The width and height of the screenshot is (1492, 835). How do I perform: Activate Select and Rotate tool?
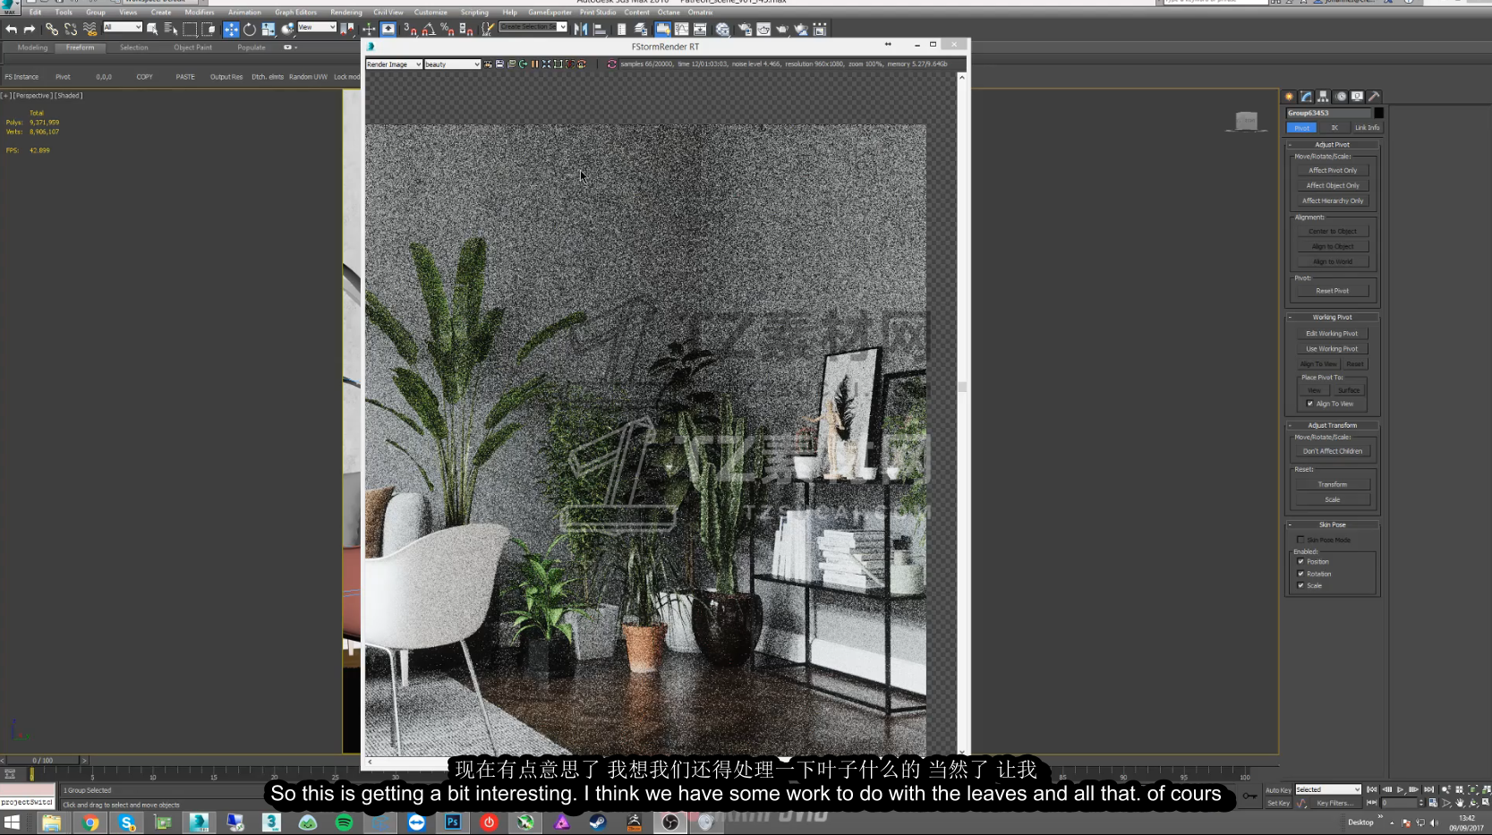pos(250,30)
